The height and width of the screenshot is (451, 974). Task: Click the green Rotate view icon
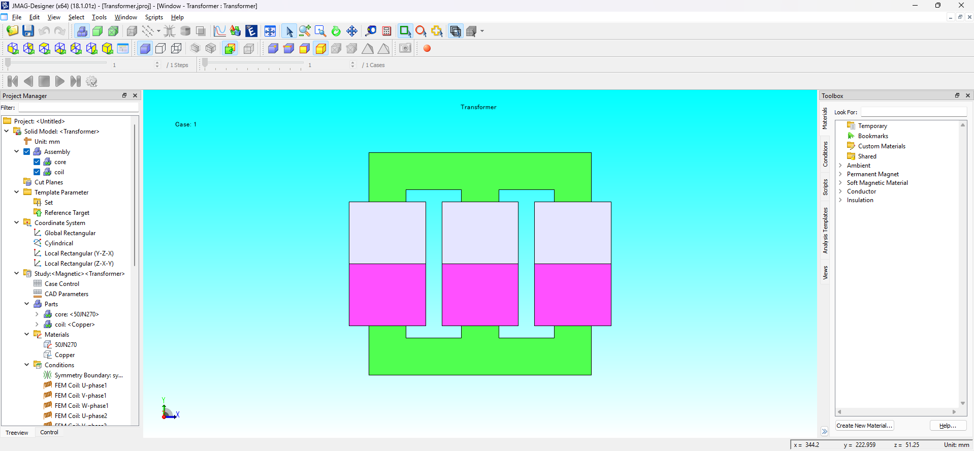click(x=336, y=31)
